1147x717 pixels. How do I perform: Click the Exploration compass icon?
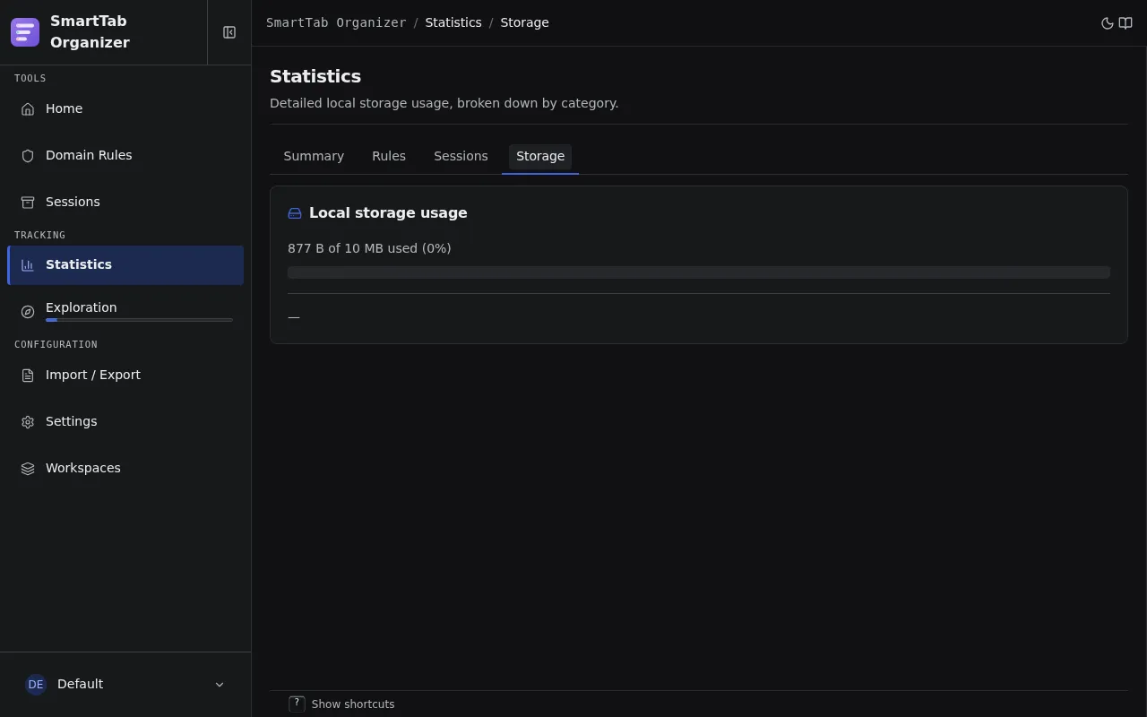point(28,312)
